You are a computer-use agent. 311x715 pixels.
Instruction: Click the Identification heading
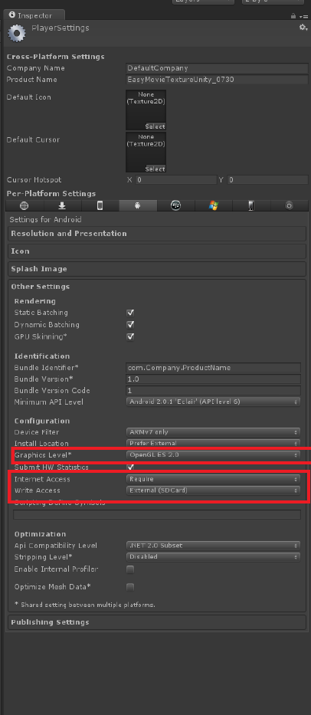[x=42, y=356]
